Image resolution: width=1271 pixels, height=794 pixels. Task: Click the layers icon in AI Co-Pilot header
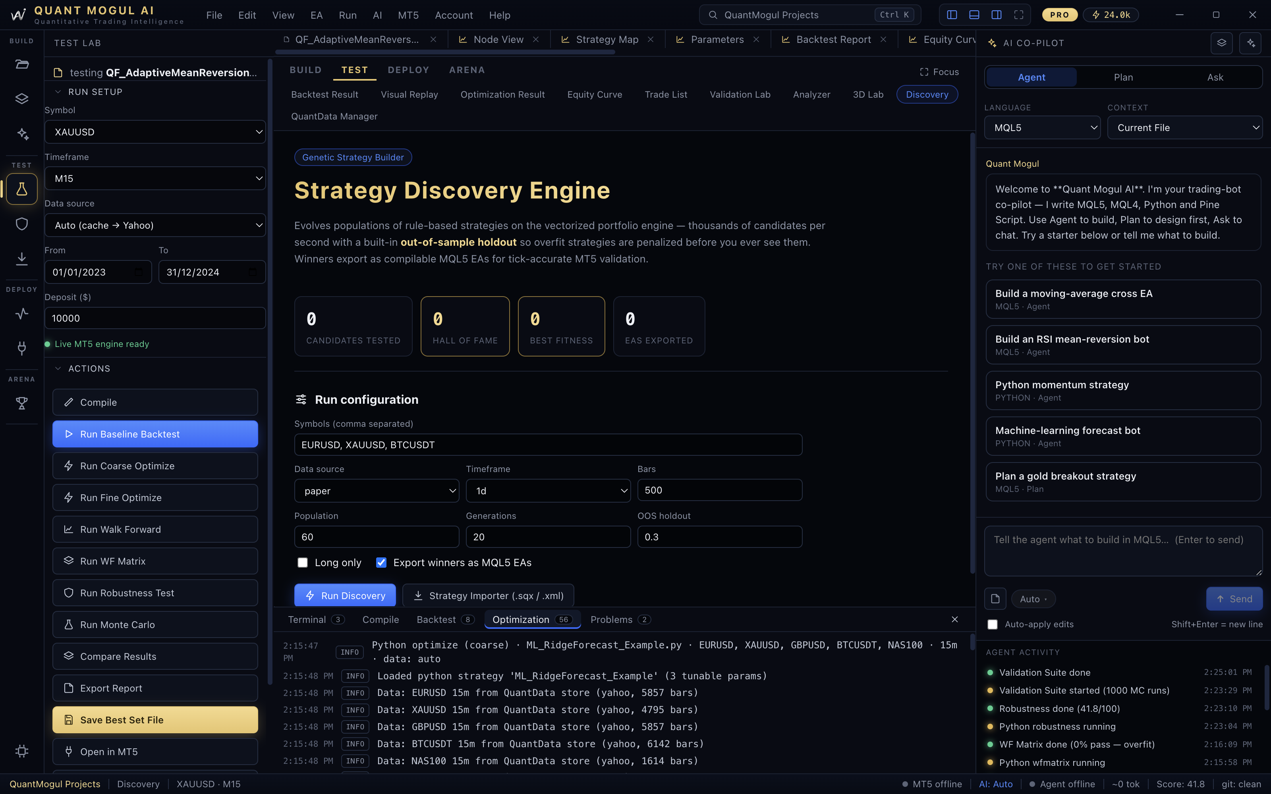1222,43
